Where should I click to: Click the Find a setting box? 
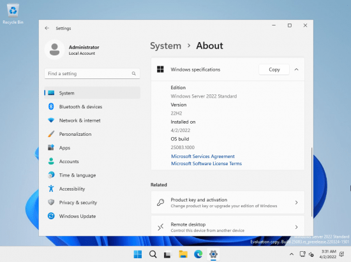[93, 73]
